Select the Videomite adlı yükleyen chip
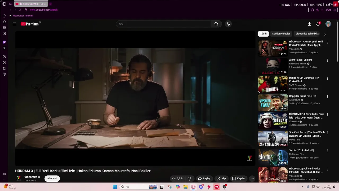This screenshot has width=339, height=191. pos(307,34)
